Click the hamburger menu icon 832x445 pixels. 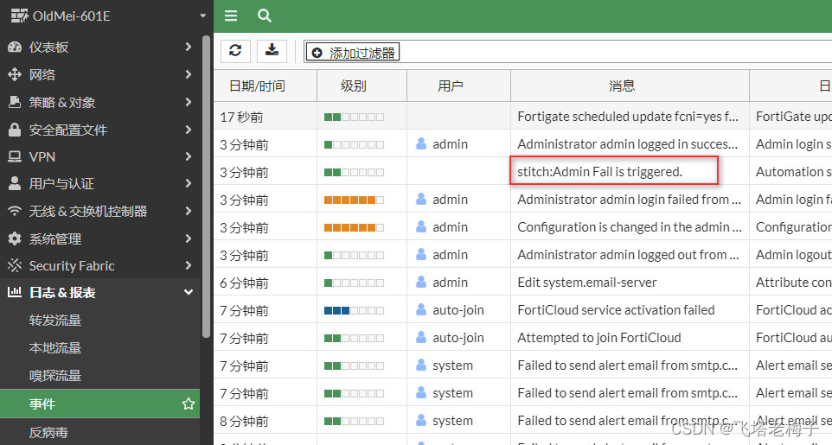[x=231, y=16]
